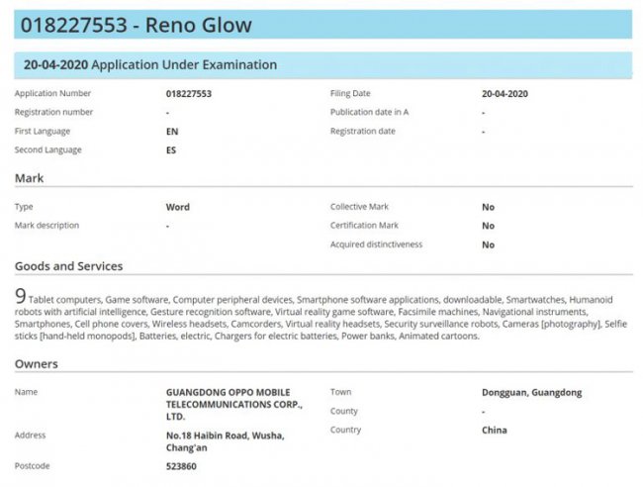Select the Postcode value 523860
Screen dimensions: 643x487
182,465
